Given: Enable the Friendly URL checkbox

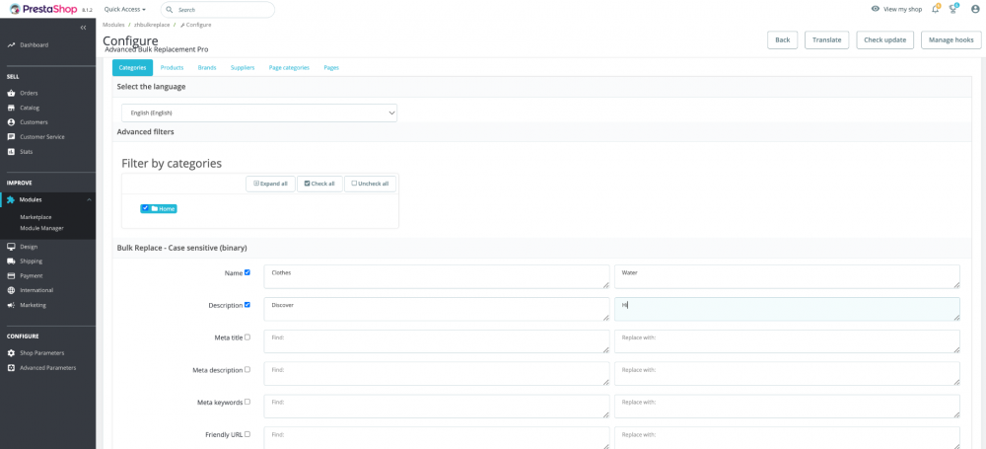Looking at the screenshot, I should coord(247,434).
